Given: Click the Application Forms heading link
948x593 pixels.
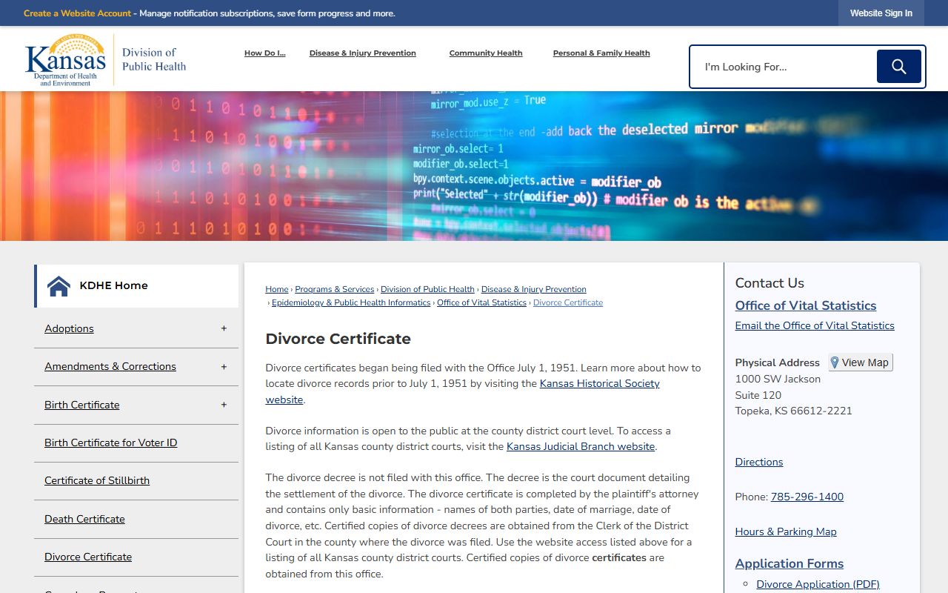Looking at the screenshot, I should click(x=790, y=563).
